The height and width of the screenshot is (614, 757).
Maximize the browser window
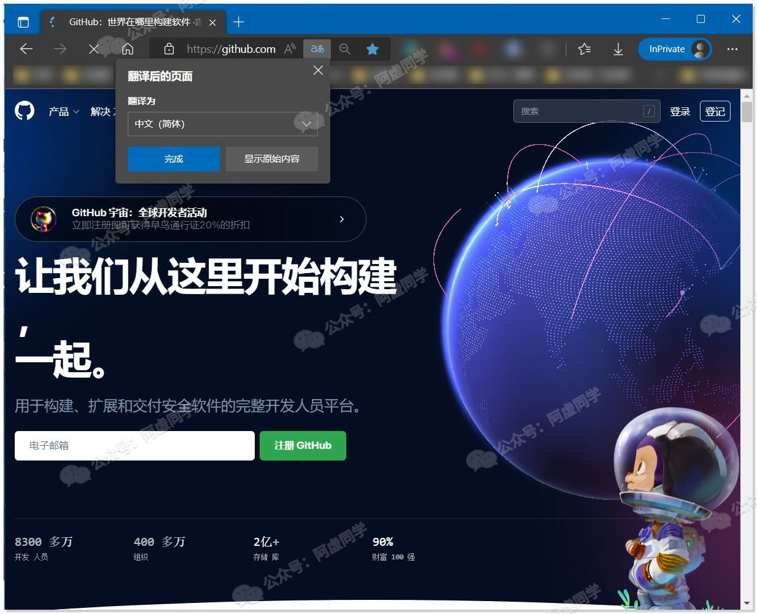(701, 19)
